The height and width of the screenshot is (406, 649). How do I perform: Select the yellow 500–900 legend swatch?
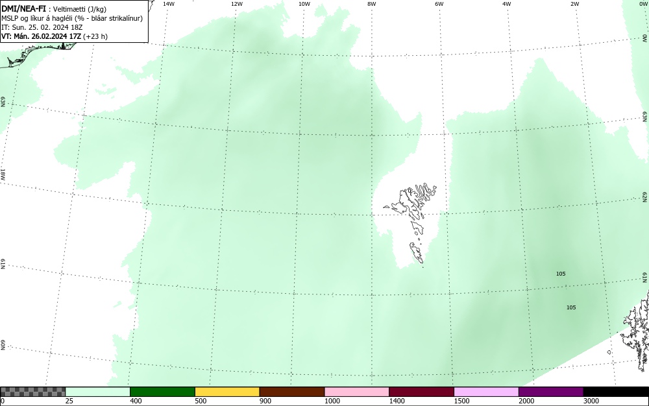pos(227,392)
